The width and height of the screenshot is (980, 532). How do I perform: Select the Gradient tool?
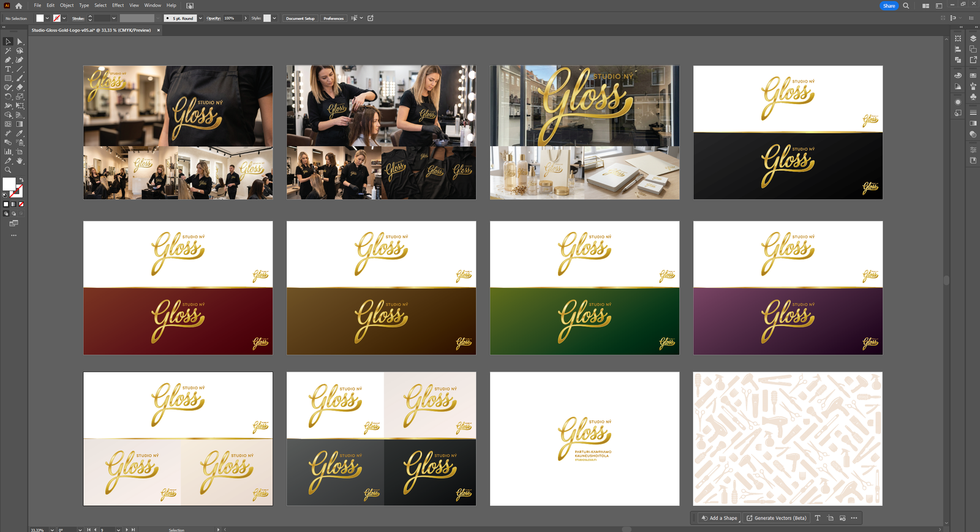[x=20, y=124]
